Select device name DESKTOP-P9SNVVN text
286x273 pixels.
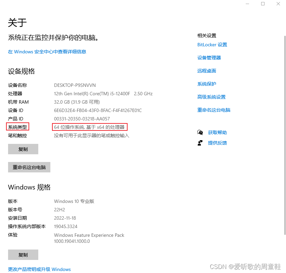pos(75,85)
